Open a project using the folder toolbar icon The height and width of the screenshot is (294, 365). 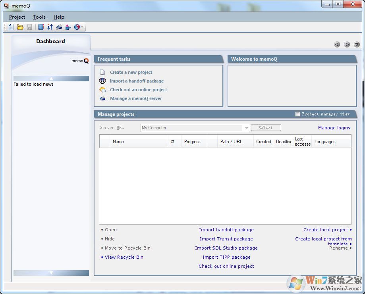coord(20,27)
